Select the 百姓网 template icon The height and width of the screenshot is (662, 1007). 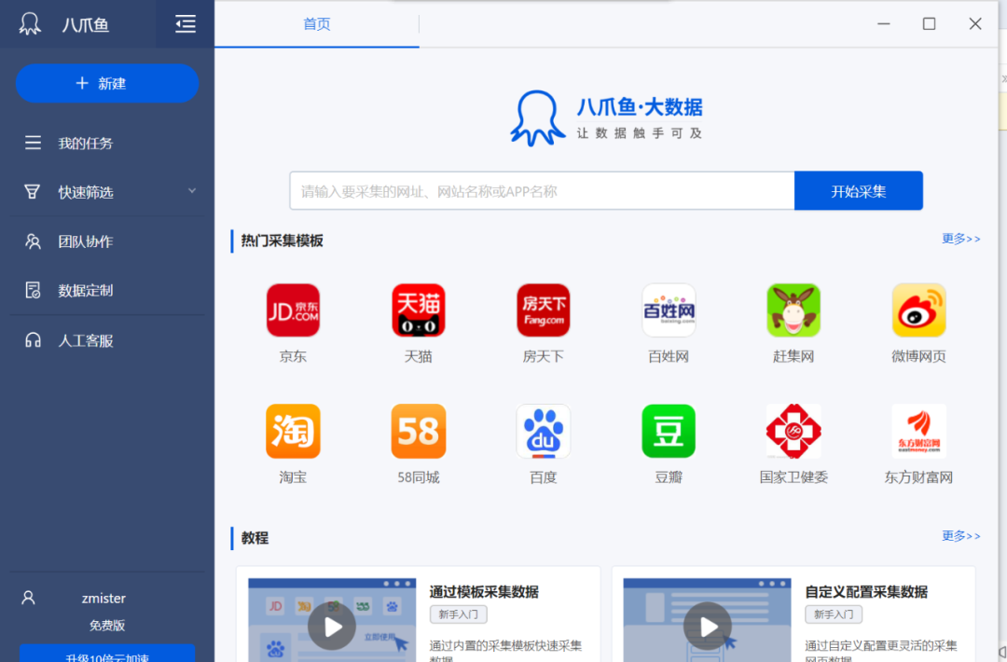(x=669, y=310)
